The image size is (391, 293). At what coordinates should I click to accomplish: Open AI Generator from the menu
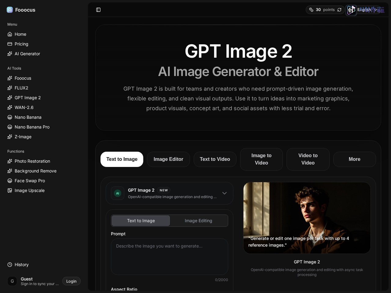(x=44, y=54)
